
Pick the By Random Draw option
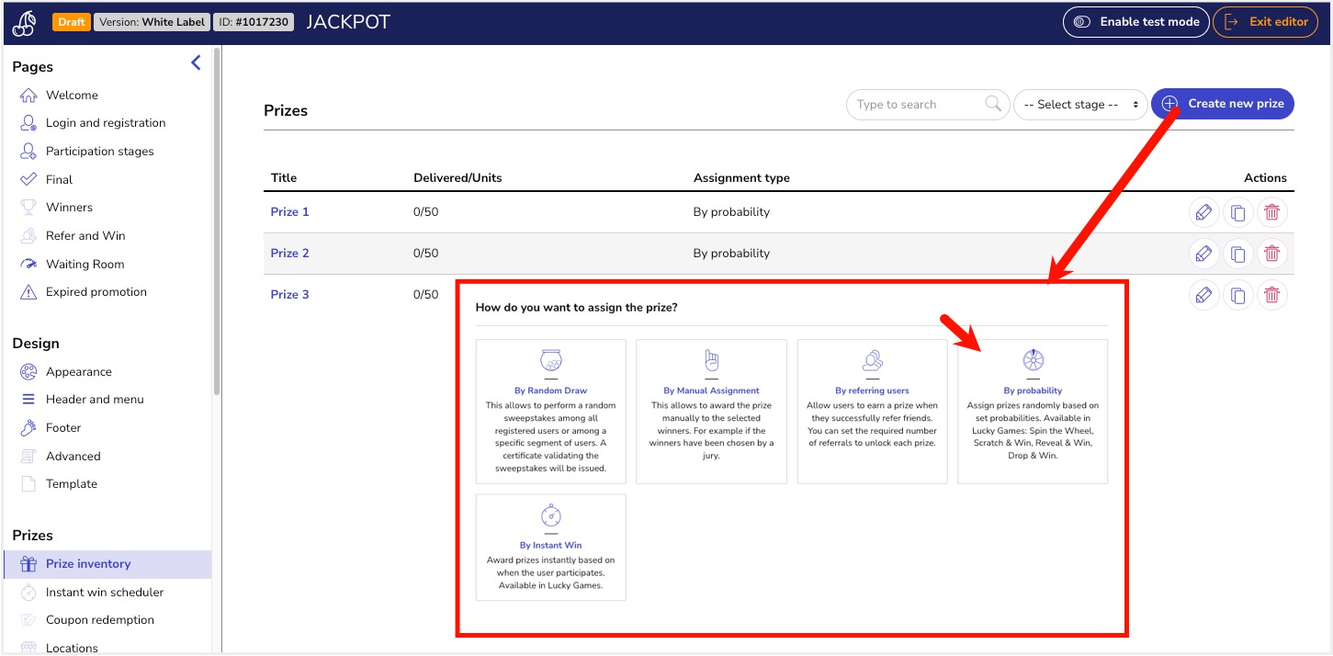[551, 411]
